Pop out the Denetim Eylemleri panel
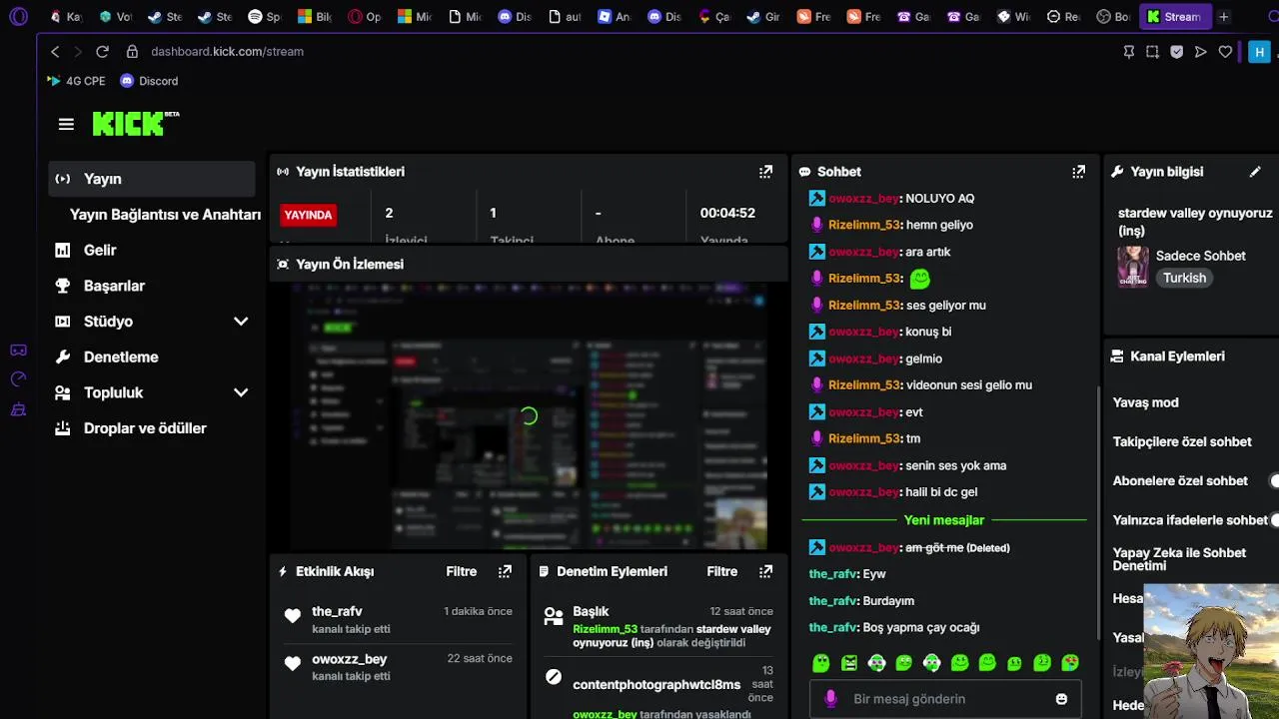Screen dimensions: 1279x719 765,571
